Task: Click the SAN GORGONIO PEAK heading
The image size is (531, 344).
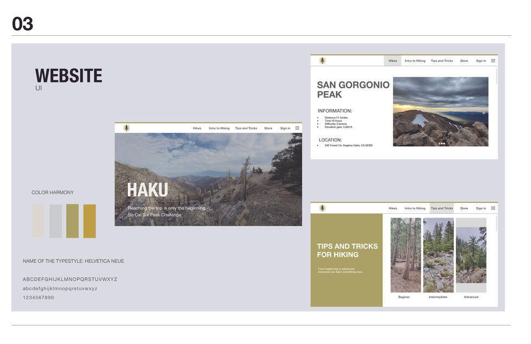Action: coord(353,90)
